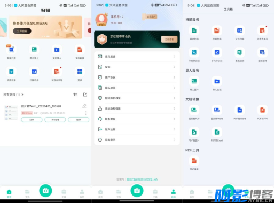274x203 pixels.
Task: Tap the VIP avatar on profile screen
Action: click(x=101, y=20)
